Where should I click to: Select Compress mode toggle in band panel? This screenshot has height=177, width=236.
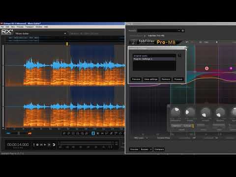[x=177, y=126]
